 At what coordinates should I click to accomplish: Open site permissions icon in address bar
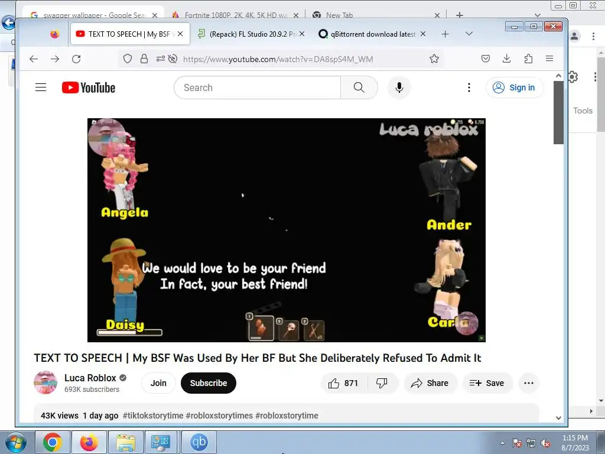[x=161, y=59]
